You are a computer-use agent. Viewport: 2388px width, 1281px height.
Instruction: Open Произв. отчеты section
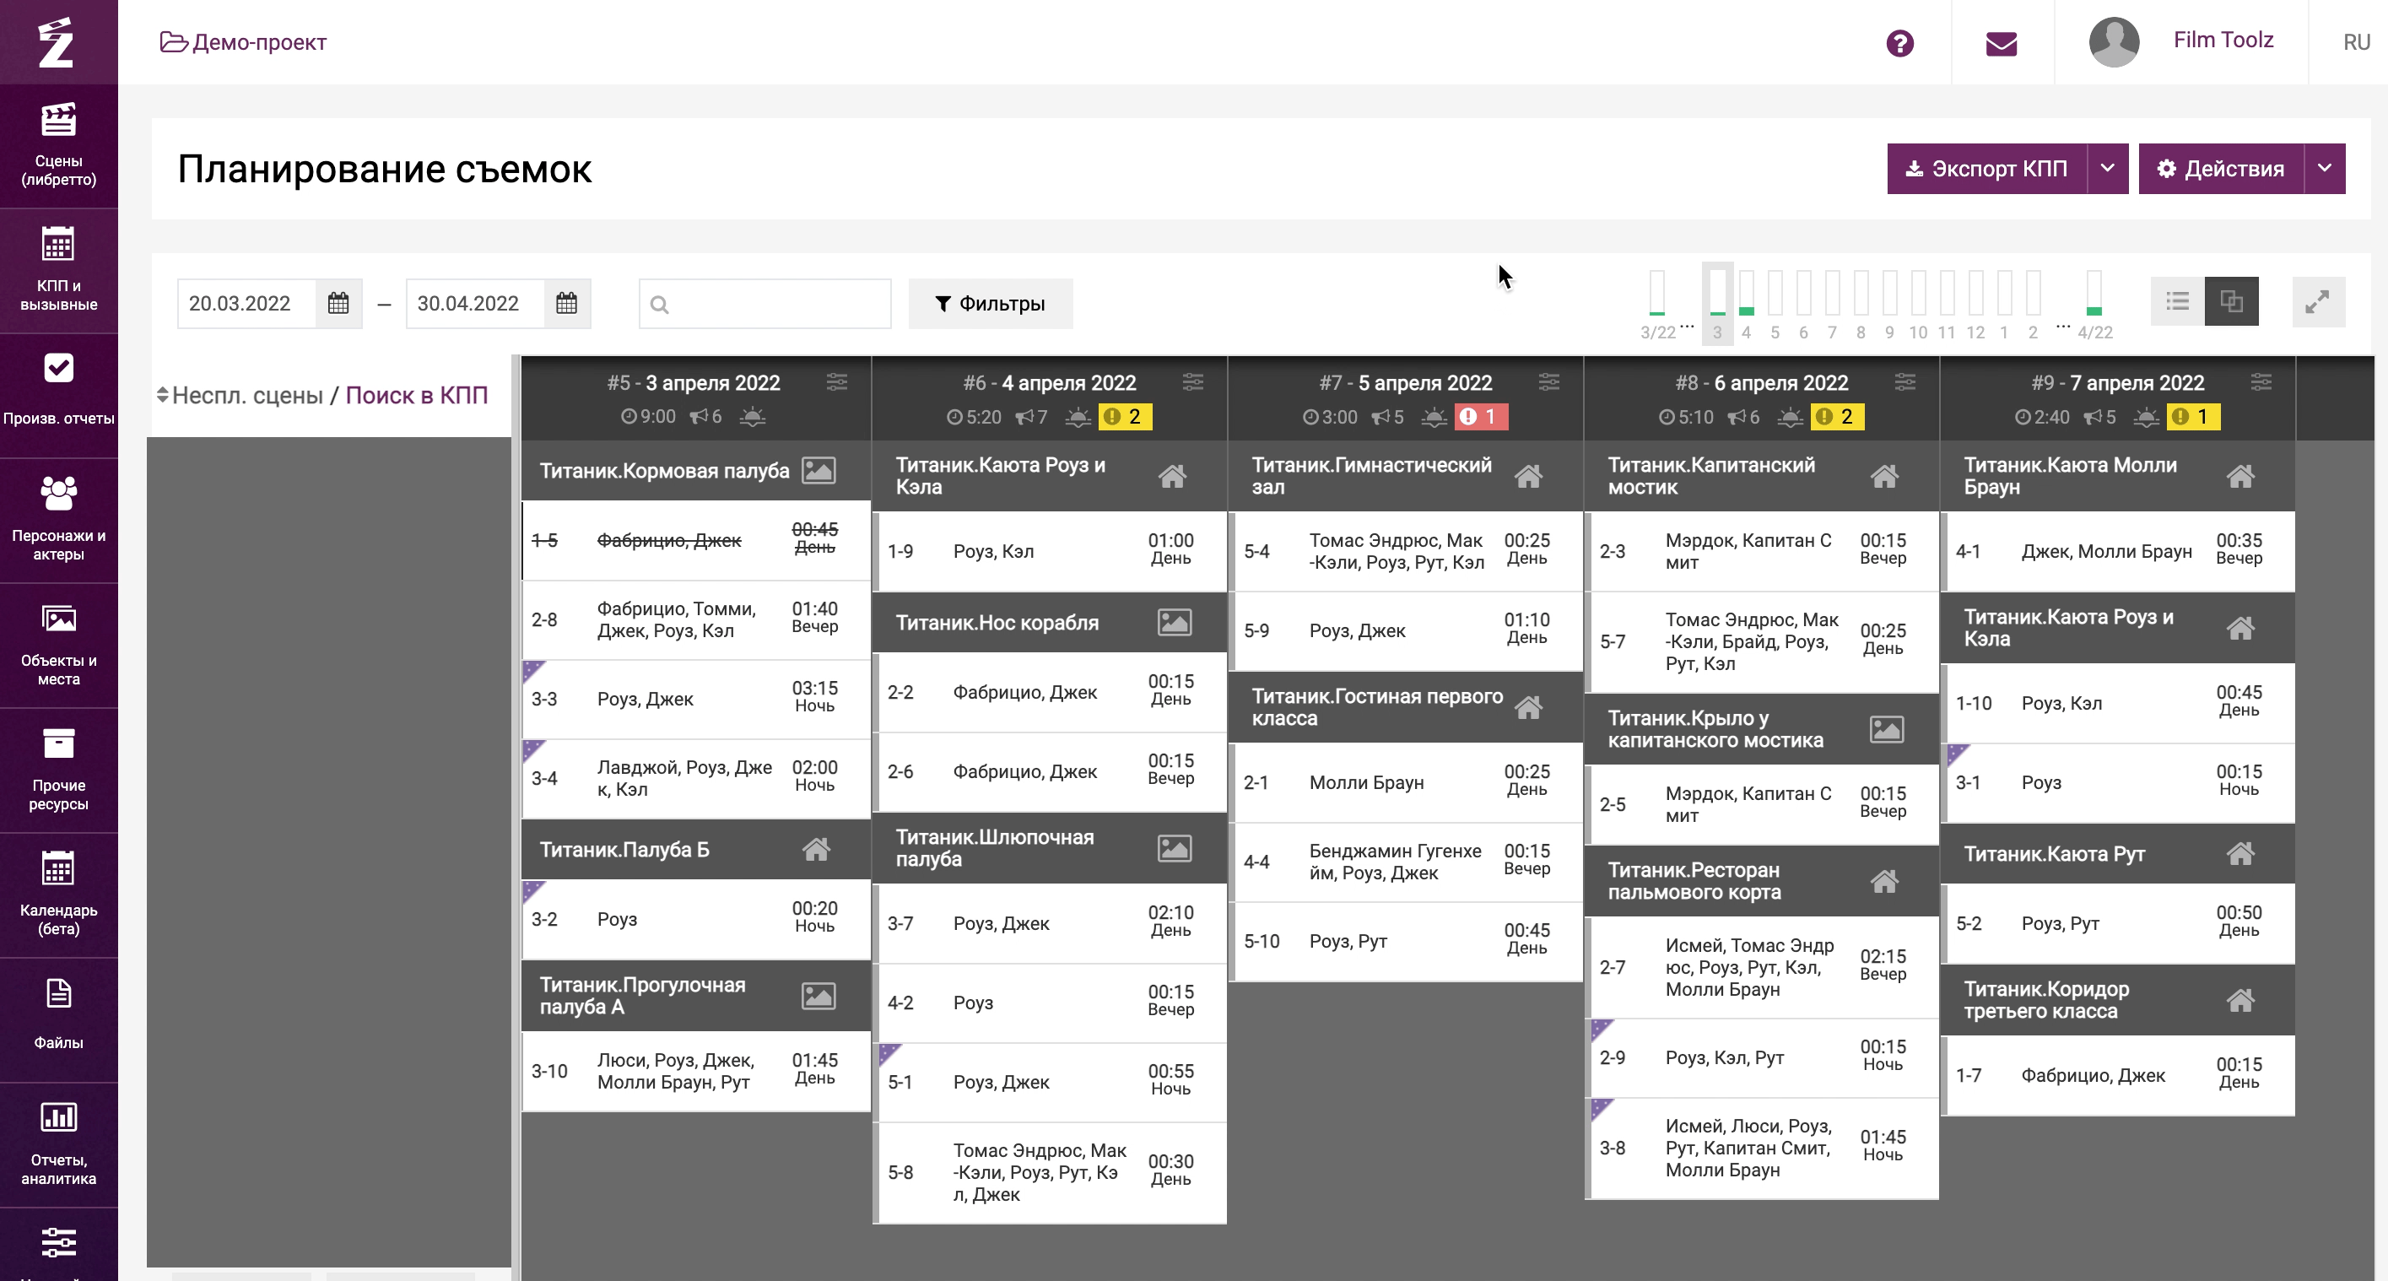[58, 394]
